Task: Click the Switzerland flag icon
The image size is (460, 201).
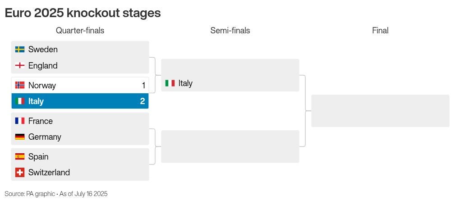Action: (x=20, y=172)
